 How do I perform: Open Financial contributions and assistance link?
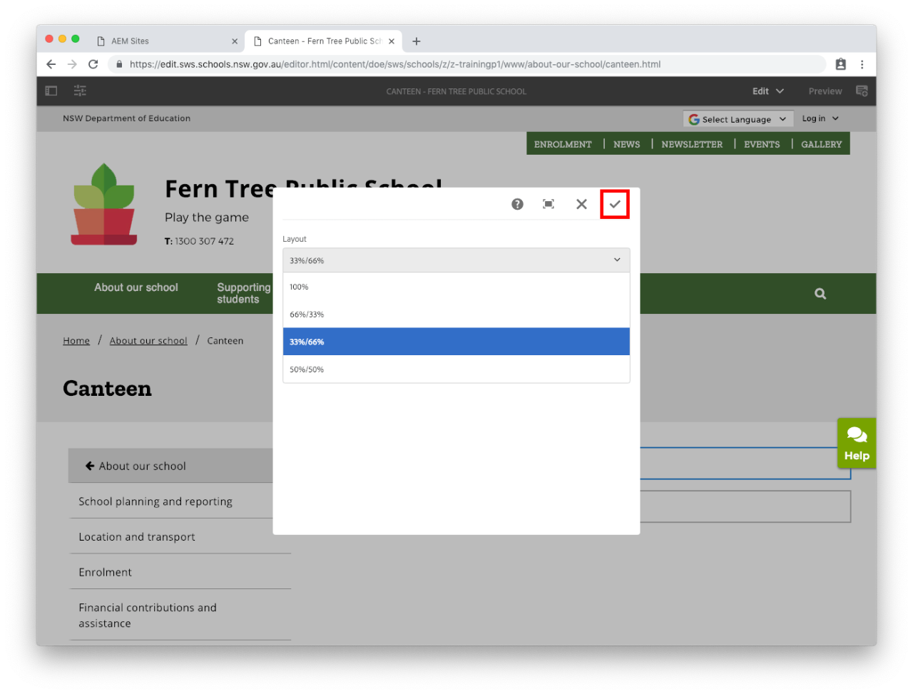(148, 616)
